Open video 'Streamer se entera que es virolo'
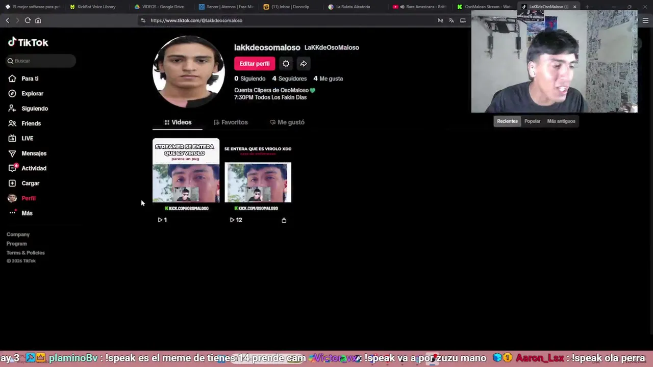Screen dimensions: 653x367 coord(186,176)
